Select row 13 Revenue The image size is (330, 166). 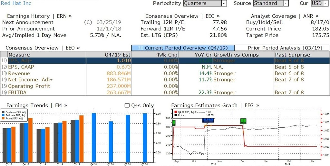point(165,73)
